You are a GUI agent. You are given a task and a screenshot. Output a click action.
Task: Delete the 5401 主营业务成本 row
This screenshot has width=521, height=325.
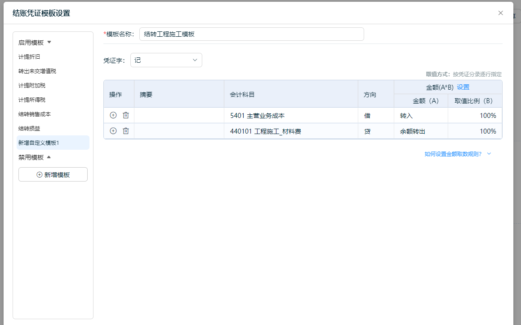pyautogui.click(x=126, y=115)
